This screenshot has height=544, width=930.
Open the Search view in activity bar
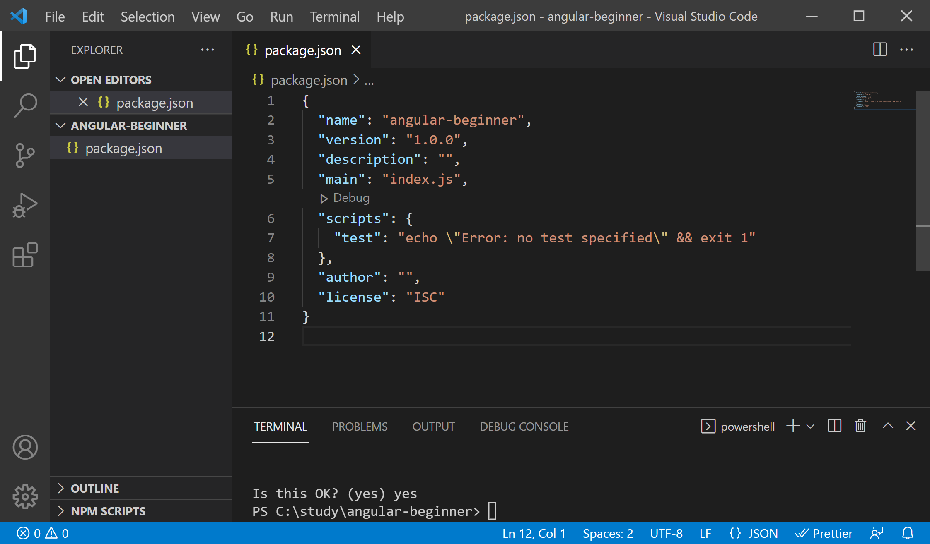(x=25, y=105)
